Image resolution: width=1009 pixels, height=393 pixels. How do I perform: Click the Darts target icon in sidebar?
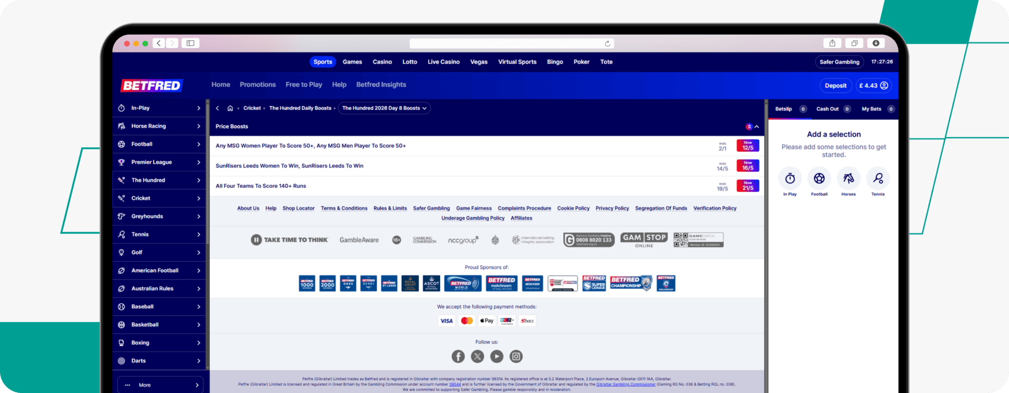(x=121, y=361)
